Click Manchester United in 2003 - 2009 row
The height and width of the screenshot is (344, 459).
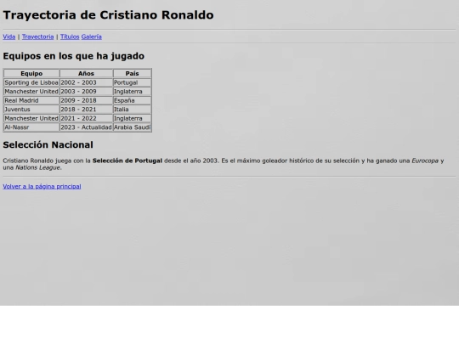[31, 92]
